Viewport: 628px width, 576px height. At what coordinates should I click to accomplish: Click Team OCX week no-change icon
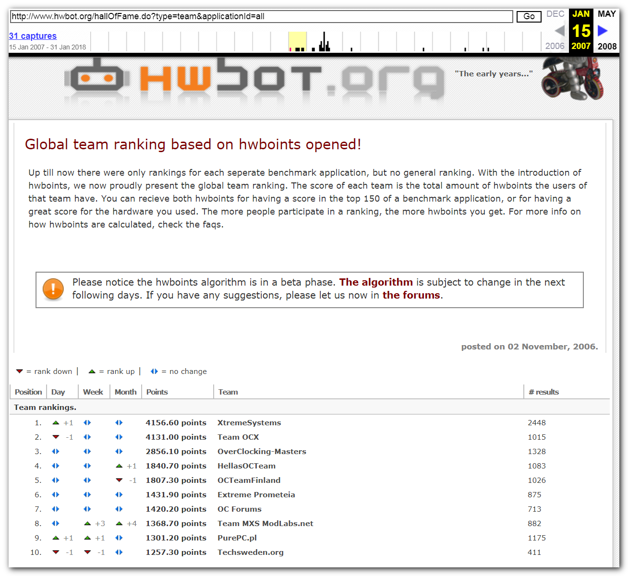point(87,437)
